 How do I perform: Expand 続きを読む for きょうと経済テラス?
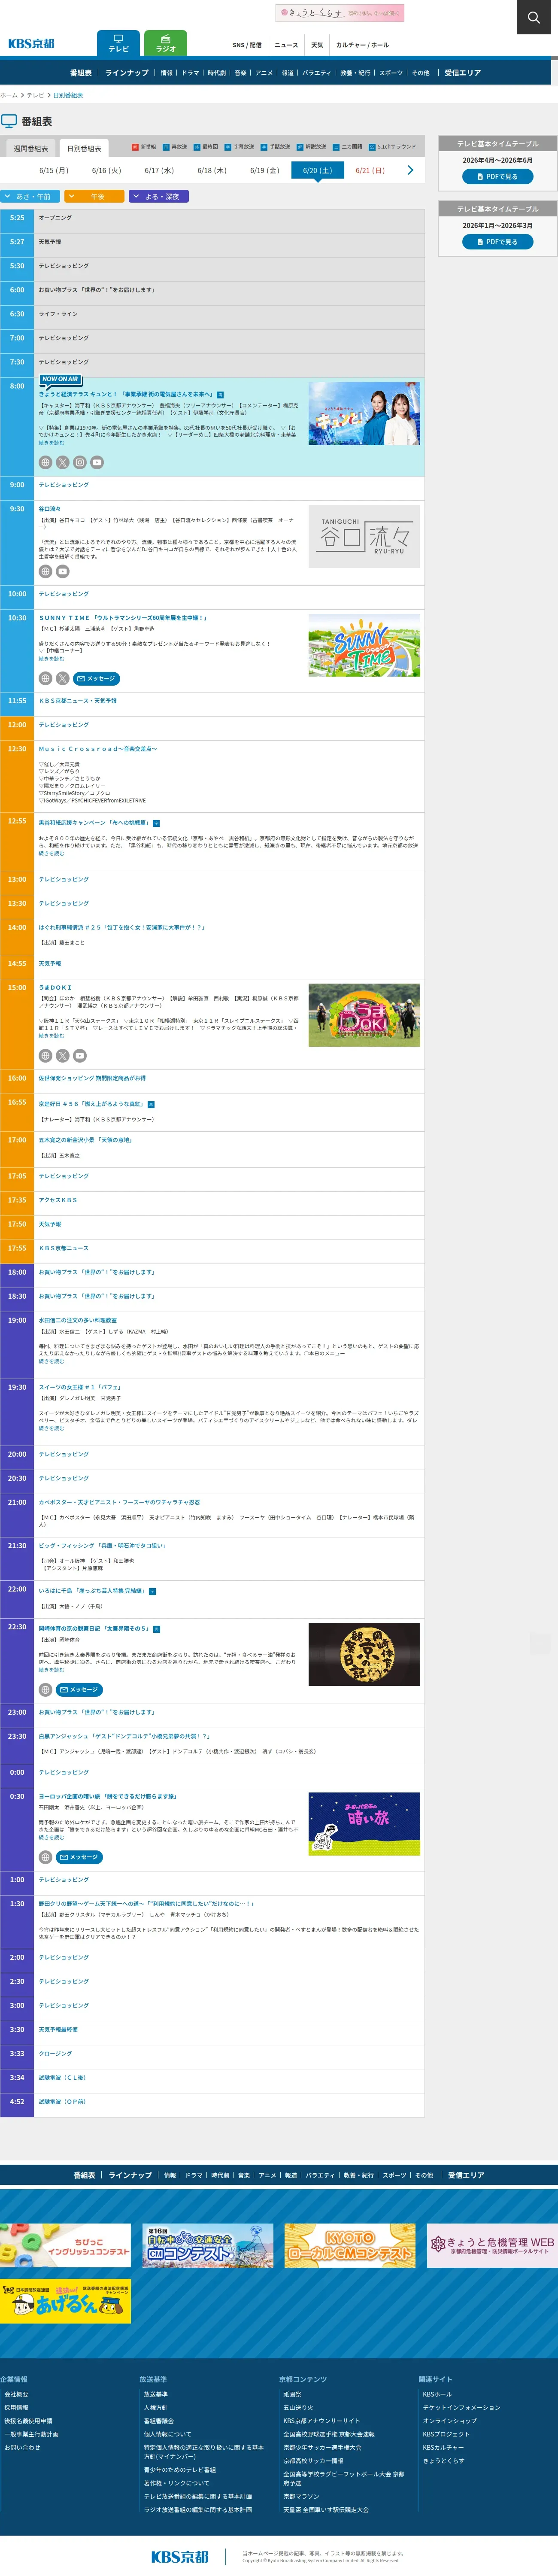point(51,443)
